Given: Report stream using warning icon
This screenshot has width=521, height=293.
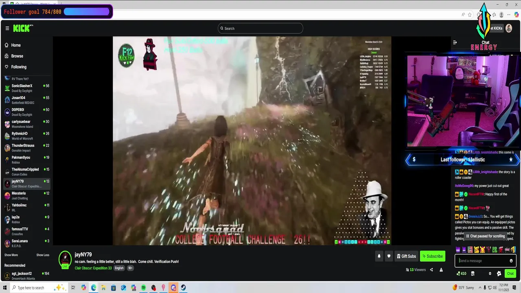Looking at the screenshot, I should point(441,270).
